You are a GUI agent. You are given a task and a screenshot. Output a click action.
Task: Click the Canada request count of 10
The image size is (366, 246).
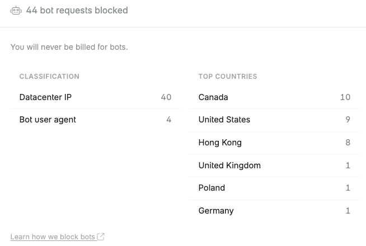[345, 97]
